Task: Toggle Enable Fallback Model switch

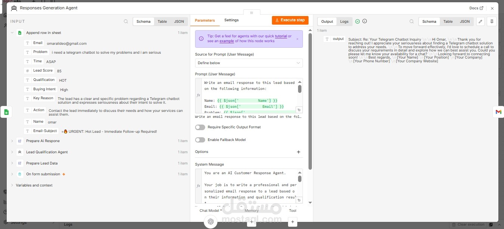Action: [200, 140]
